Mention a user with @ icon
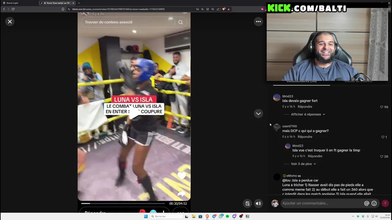 367,203
